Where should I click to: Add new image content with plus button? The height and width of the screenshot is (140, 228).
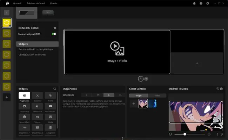coord(134,104)
